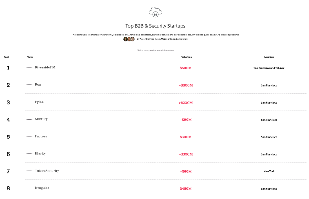The image size is (309, 199).
Task: Select the Klarity company name
Action: (x=40, y=154)
